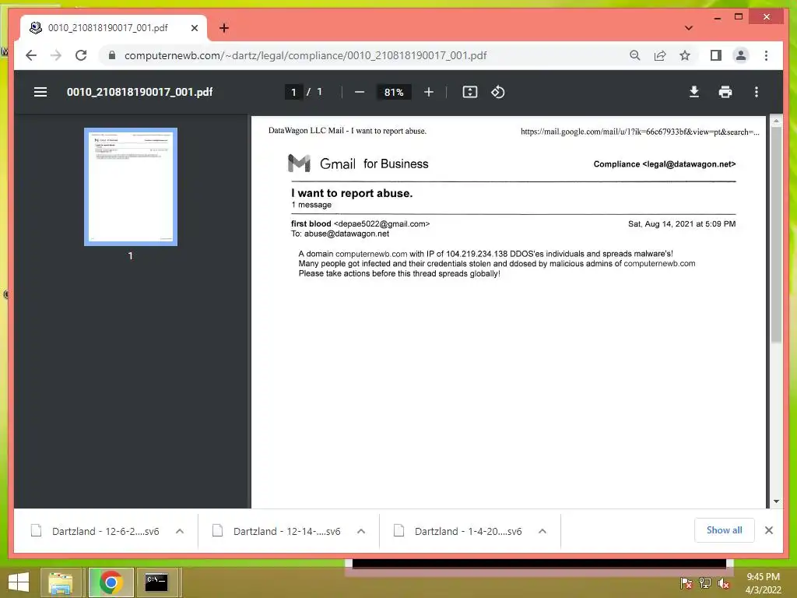
Task: Click the depae5022@gmail.com sender address
Action: point(381,223)
